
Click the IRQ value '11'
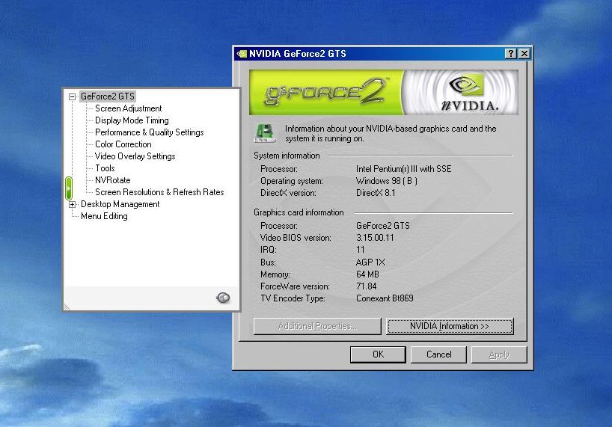[x=361, y=250]
